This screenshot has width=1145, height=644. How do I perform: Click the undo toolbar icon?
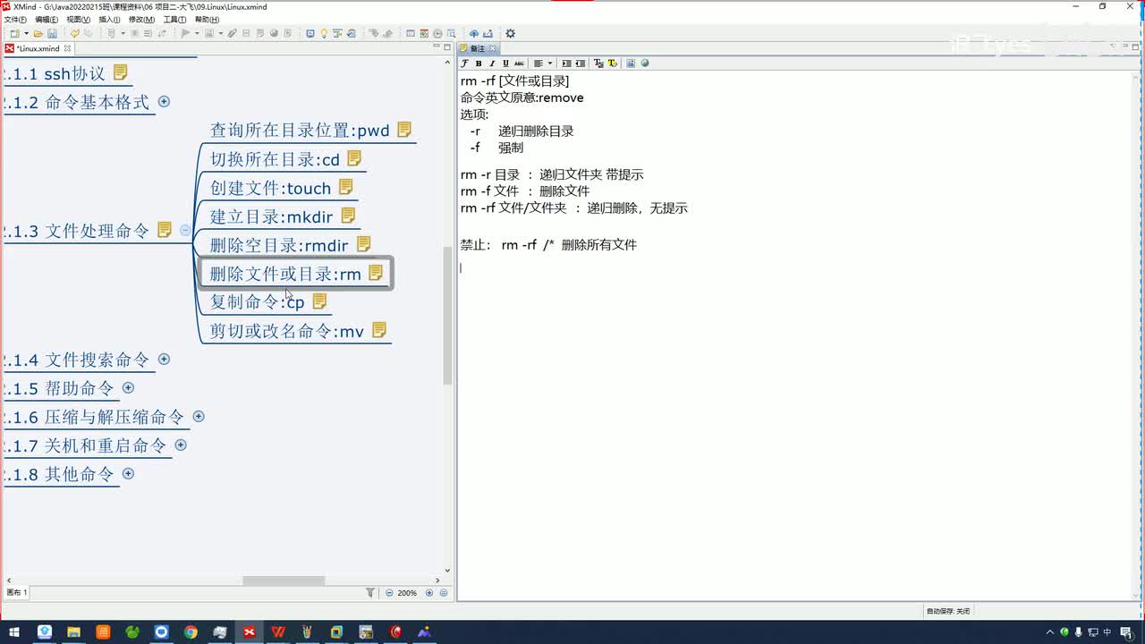point(75,34)
